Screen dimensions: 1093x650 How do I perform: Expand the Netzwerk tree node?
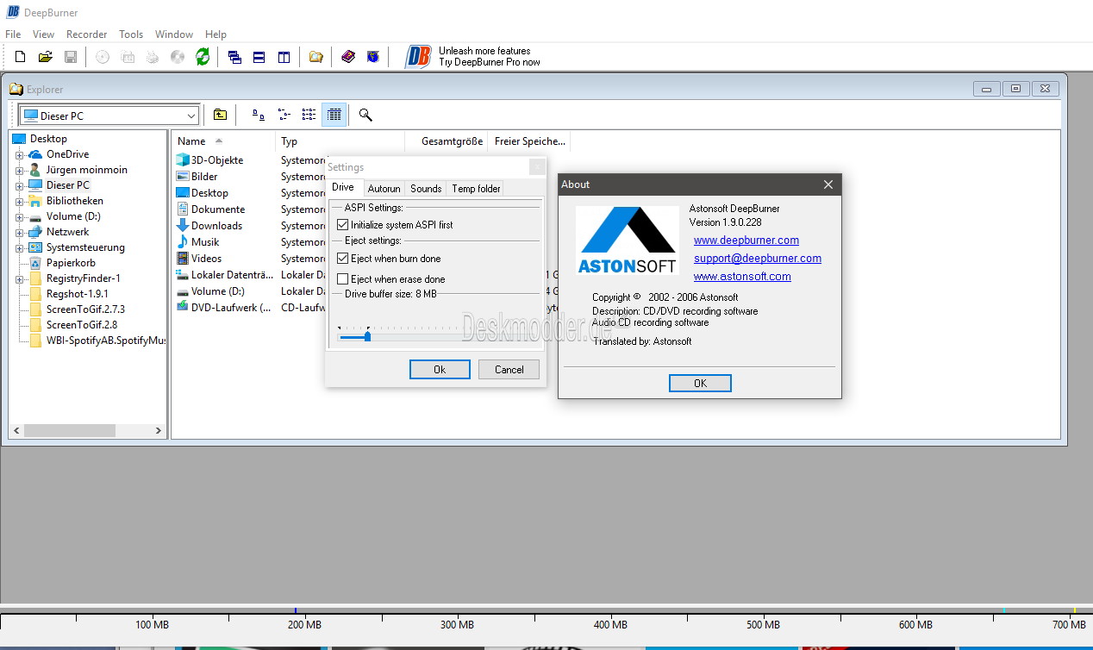pyautogui.click(x=19, y=232)
